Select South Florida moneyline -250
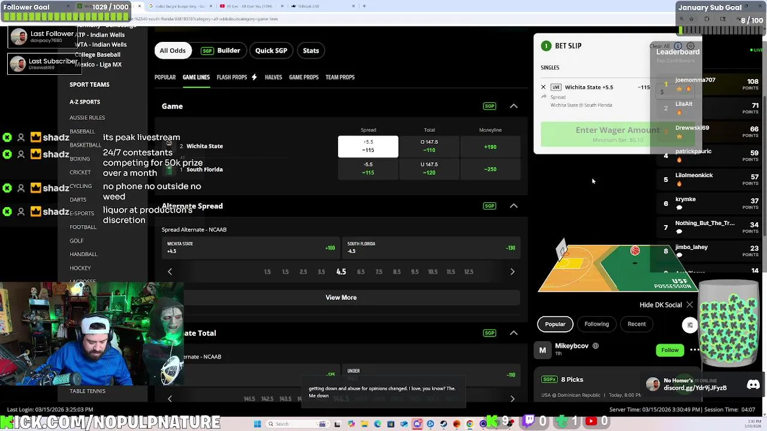Image resolution: width=767 pixels, height=431 pixels. click(x=490, y=169)
